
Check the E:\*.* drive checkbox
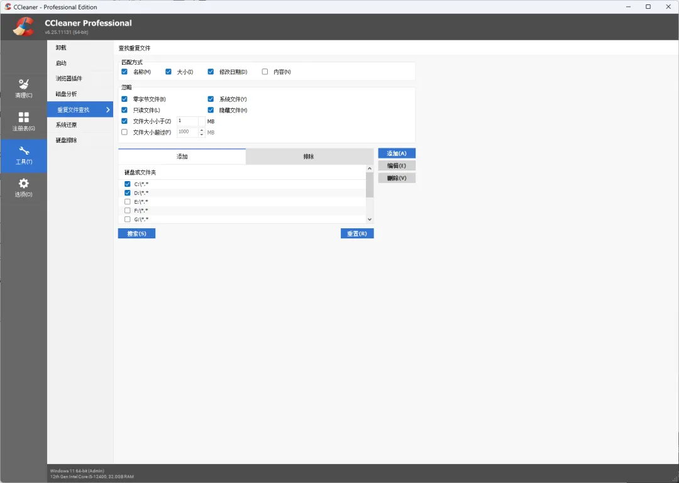[127, 202]
